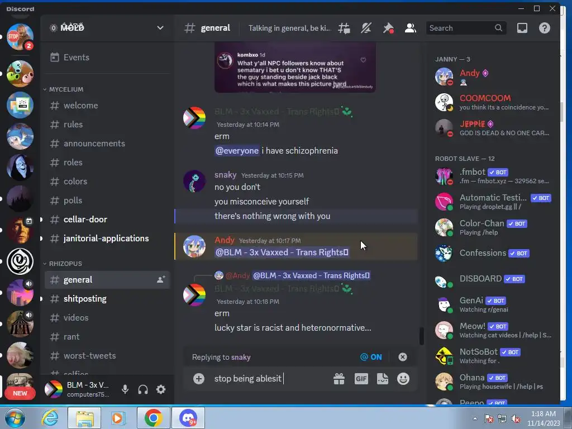Open the Help question mark icon

[544, 28]
